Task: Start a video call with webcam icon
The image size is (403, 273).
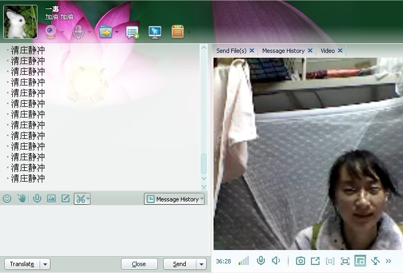Action: (x=51, y=32)
